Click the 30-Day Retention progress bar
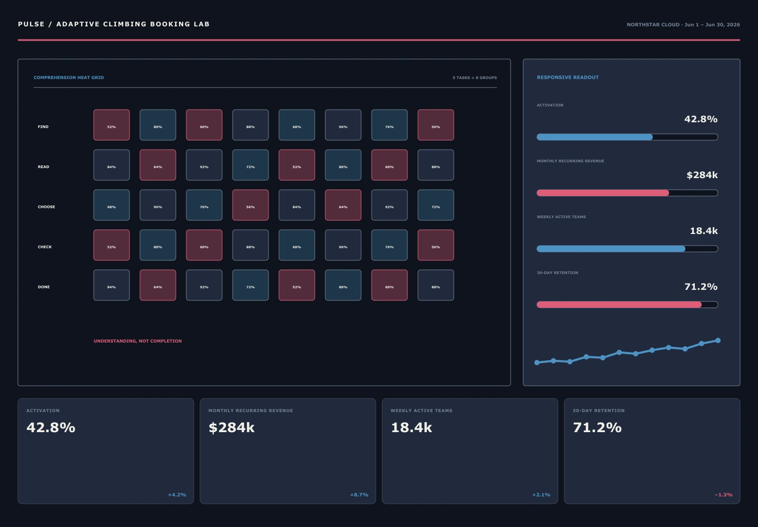This screenshot has width=758, height=527. coord(627,305)
